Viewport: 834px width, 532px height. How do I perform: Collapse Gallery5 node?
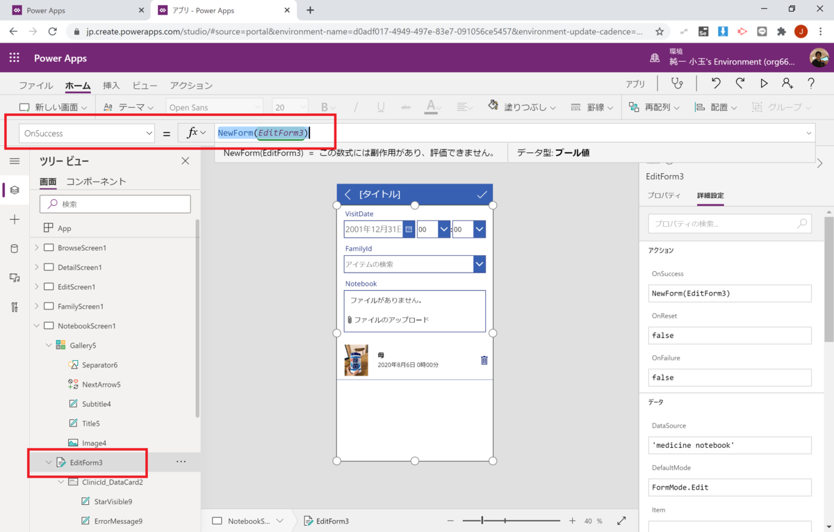click(x=49, y=345)
